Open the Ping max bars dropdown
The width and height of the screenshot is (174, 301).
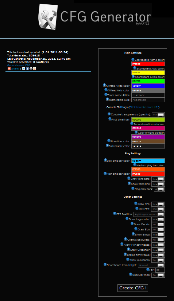pos(159,189)
